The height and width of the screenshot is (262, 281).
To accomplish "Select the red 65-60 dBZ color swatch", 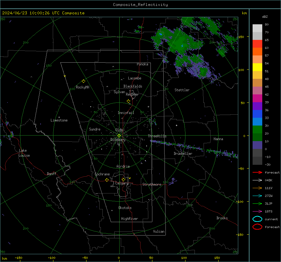I will point(257,44).
